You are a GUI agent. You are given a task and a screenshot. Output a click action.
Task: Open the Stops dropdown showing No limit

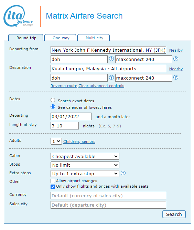click(x=85, y=165)
